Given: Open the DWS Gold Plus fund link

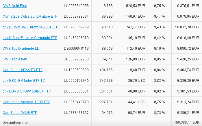Looking at the screenshot, I should (x=15, y=6).
